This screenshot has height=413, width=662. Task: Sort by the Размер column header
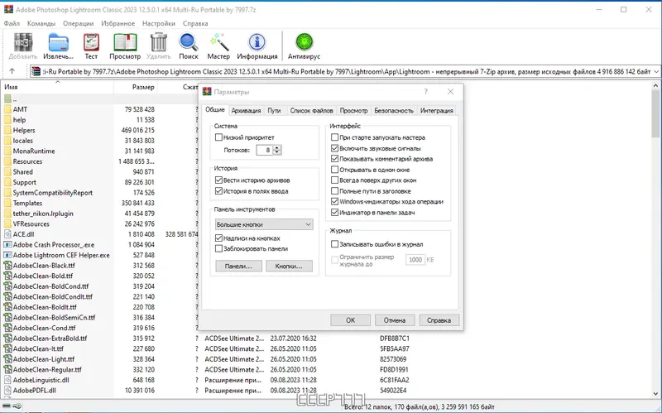(136, 87)
